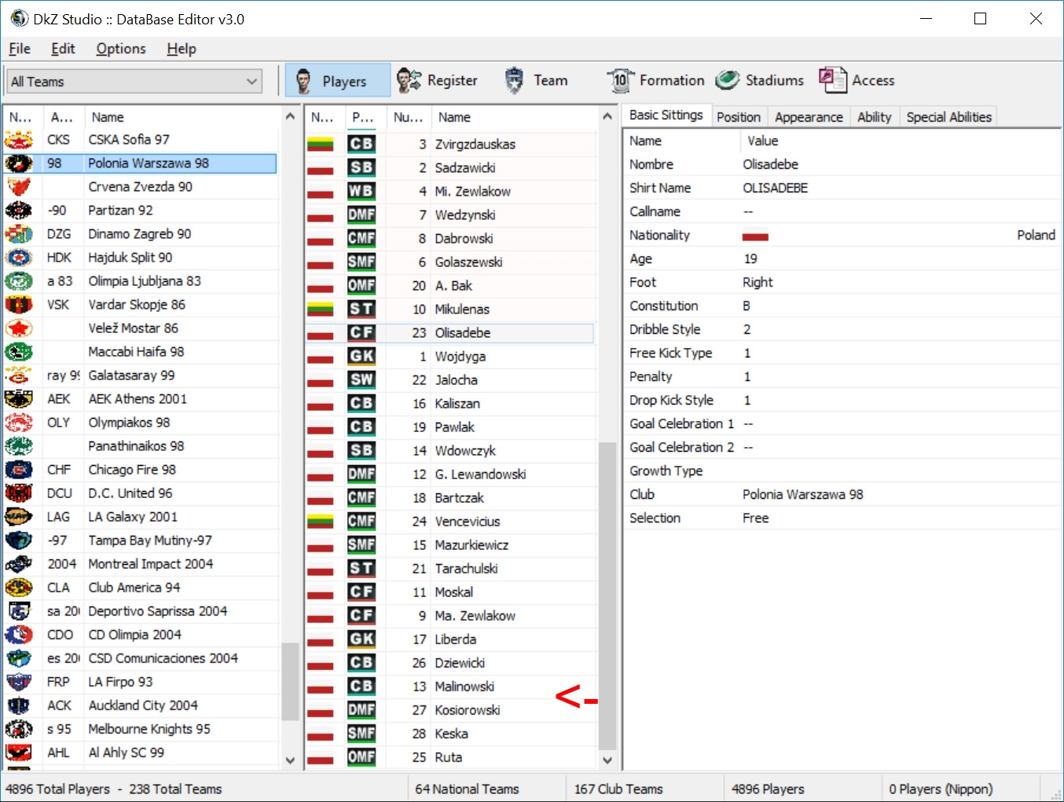Click the Crvena Zvezda 90 crest icon
1064x802 pixels.
pyautogui.click(x=19, y=187)
